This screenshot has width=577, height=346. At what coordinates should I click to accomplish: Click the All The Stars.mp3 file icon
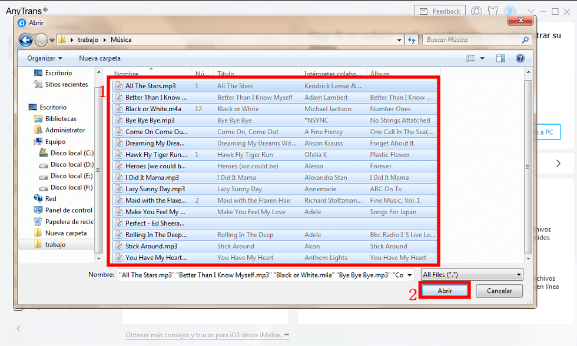tap(119, 86)
